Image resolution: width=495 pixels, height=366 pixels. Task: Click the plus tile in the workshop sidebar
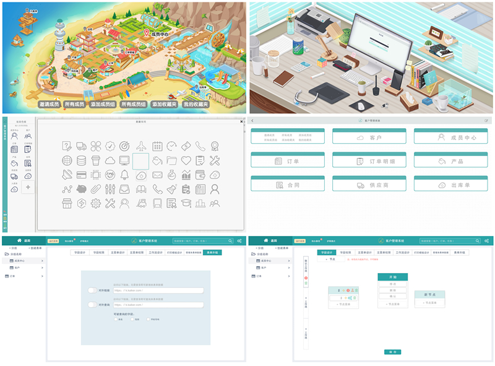(28, 187)
